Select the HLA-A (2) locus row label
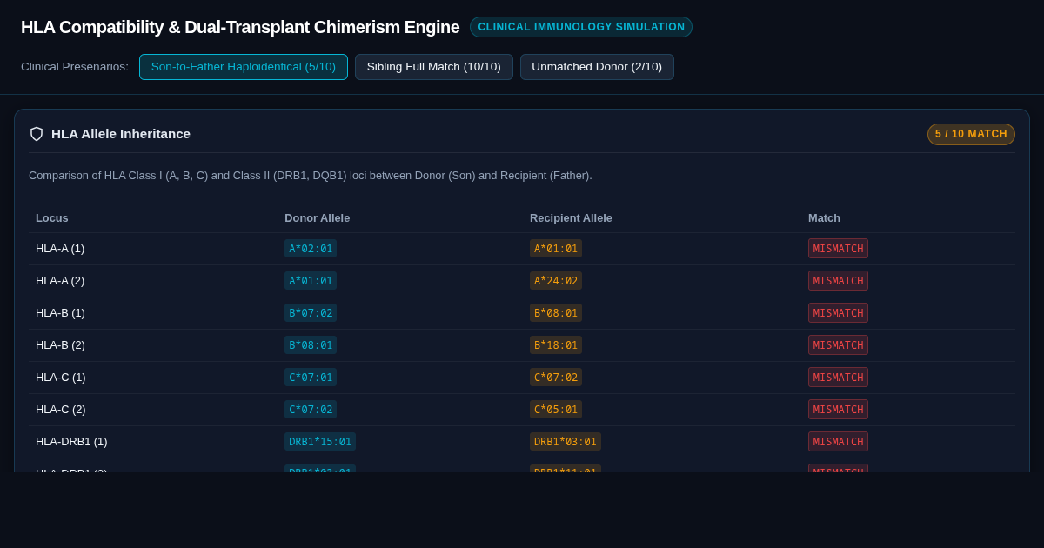The image size is (1044, 548). coord(60,281)
